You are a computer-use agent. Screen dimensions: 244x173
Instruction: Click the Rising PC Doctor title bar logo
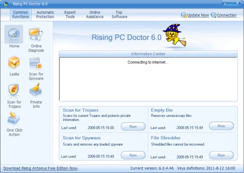coord(6,4)
